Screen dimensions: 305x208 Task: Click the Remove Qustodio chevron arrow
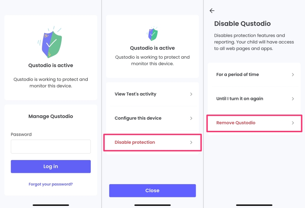point(293,123)
